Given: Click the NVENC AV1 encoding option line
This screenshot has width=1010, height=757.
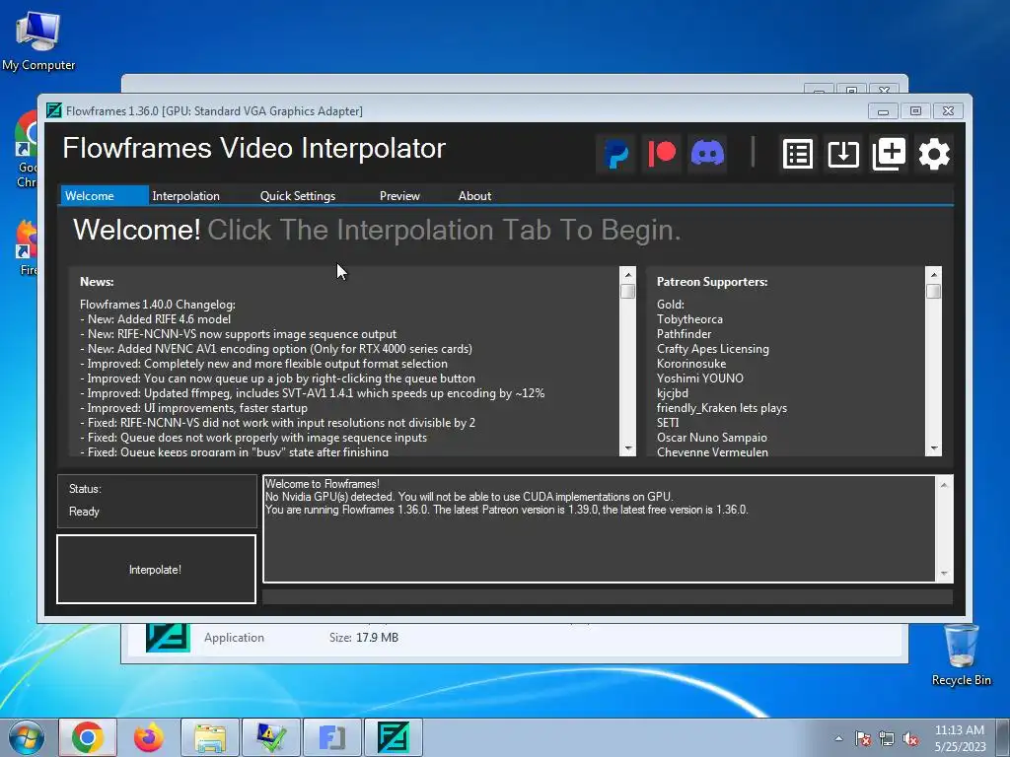Looking at the screenshot, I should (276, 349).
